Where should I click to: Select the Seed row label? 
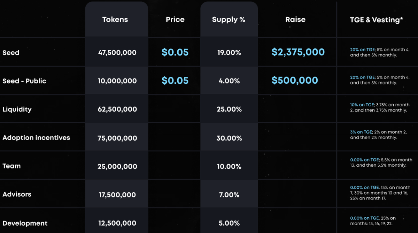pos(11,53)
